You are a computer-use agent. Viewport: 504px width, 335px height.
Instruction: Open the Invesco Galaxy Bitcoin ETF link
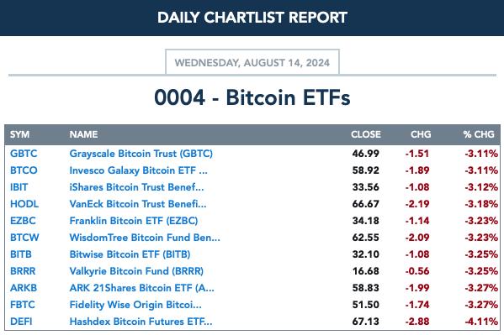tap(139, 170)
